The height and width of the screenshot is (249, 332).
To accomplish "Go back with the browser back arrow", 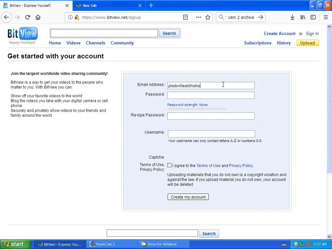I will pos(6,17).
